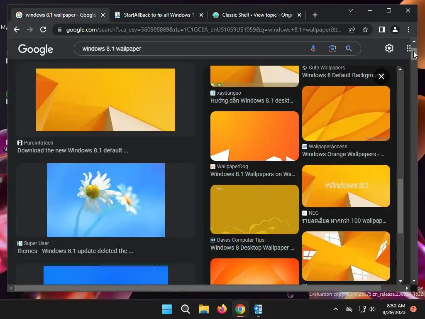Select the WallpaperDog orange wallpaper thumbnail
Image resolution: width=425 pixels, height=319 pixels.
pyautogui.click(x=254, y=136)
